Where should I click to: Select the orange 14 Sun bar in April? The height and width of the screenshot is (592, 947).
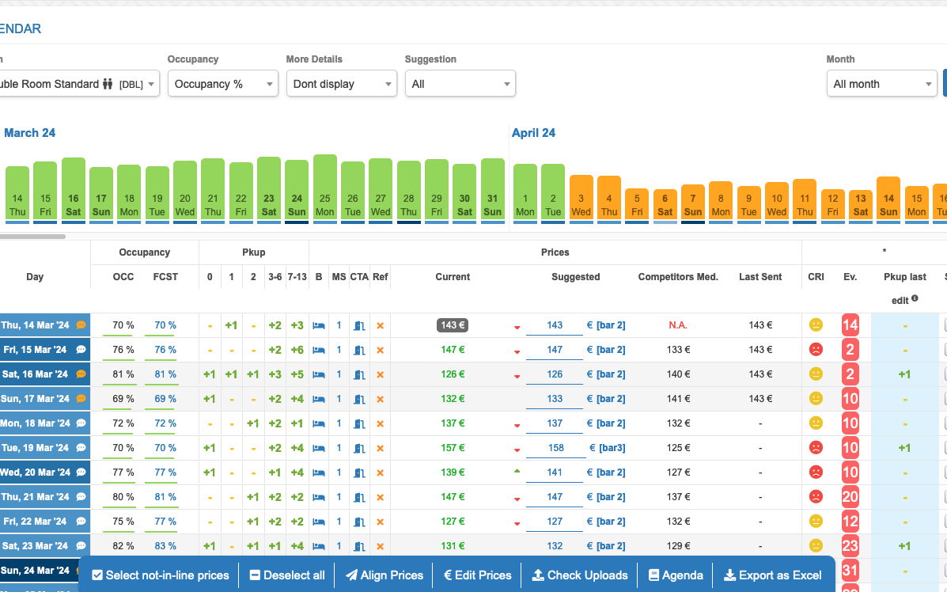888,198
